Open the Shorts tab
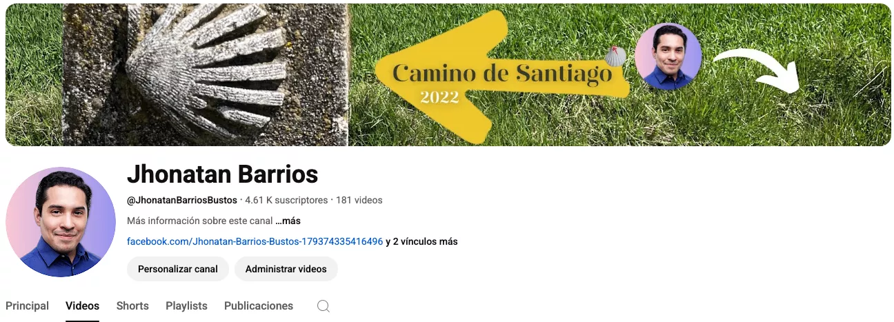 click(132, 305)
